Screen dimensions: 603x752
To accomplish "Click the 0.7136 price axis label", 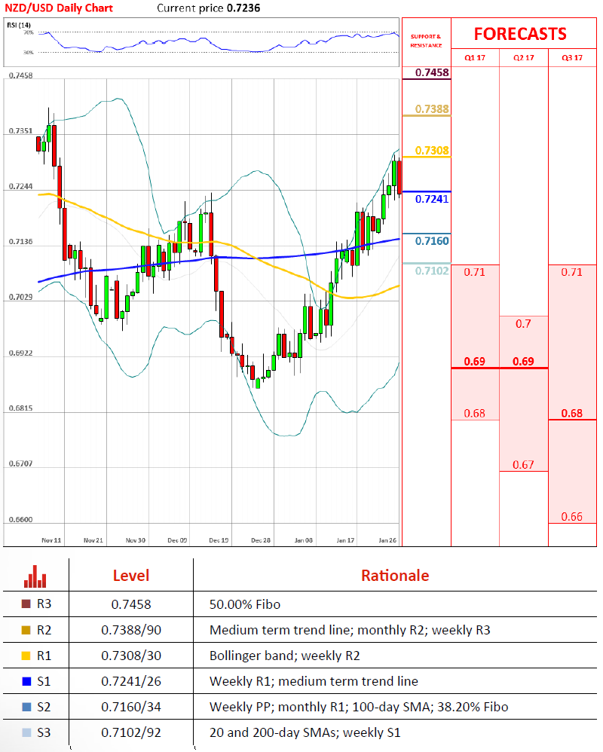I will (20, 242).
